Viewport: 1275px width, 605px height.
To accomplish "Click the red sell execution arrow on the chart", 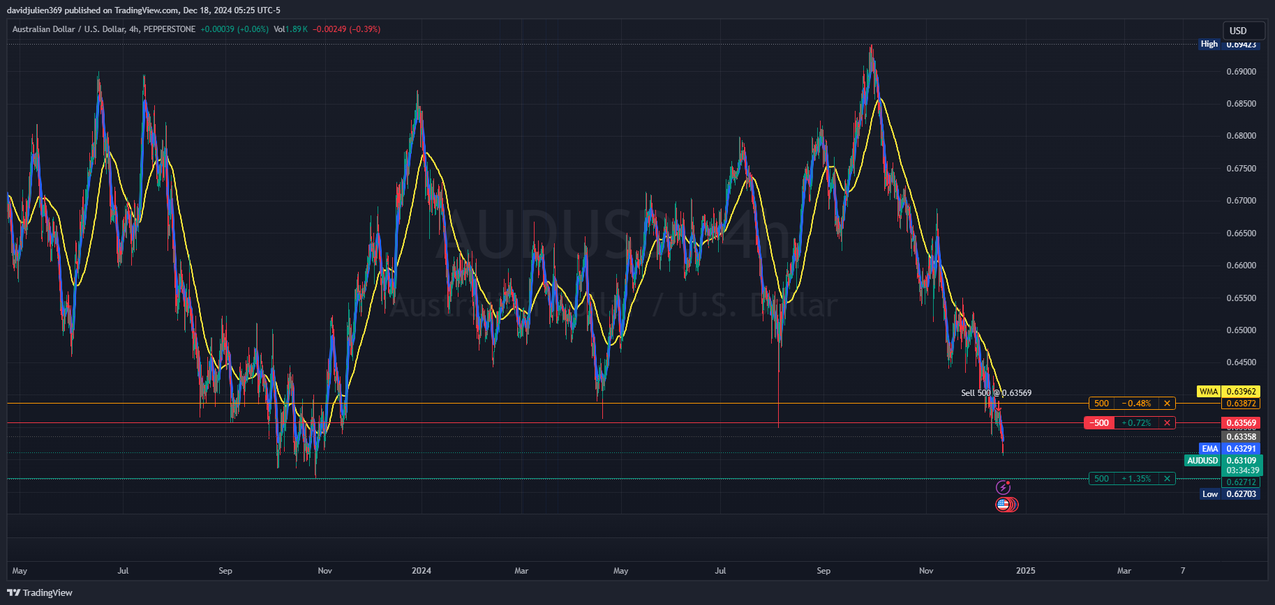I will coord(999,407).
